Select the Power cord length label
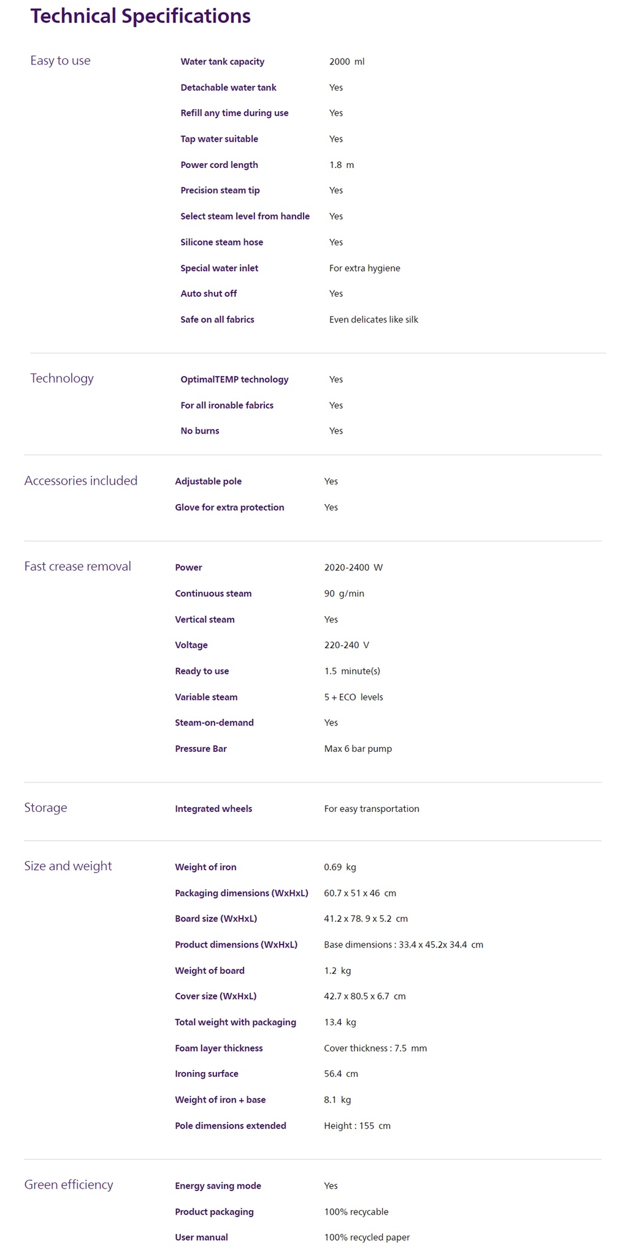 [x=219, y=165]
